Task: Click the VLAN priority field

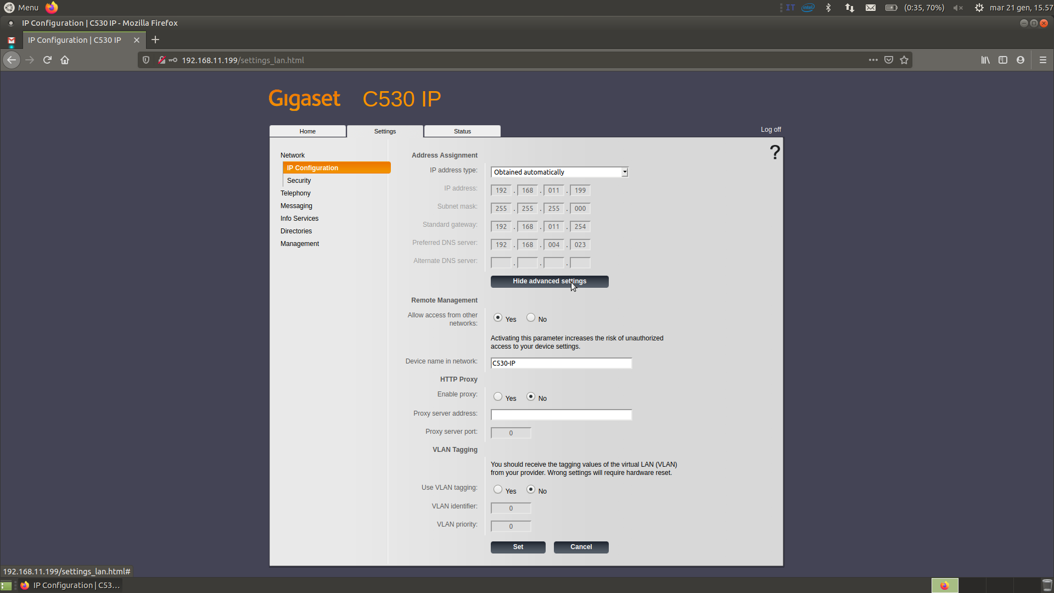Action: (511, 526)
